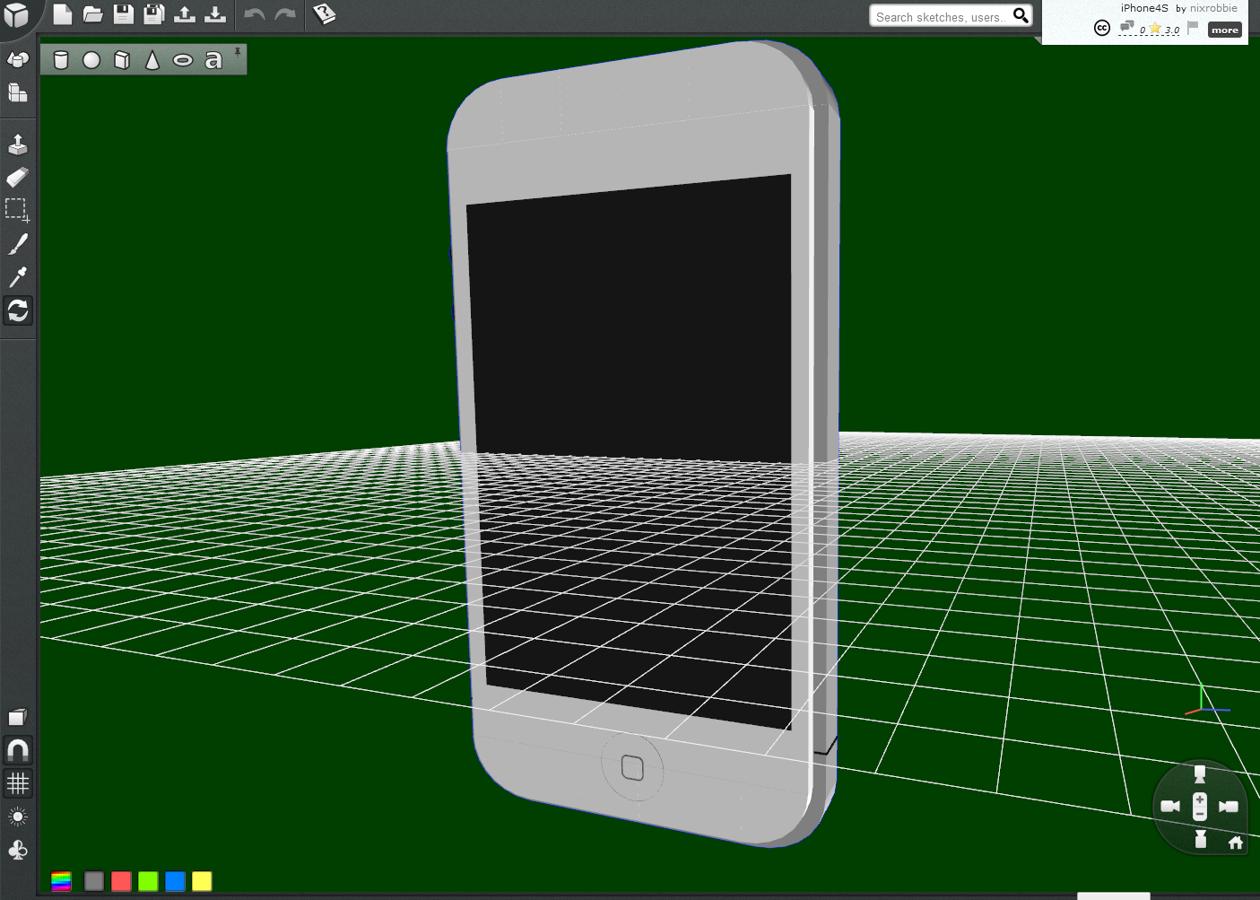Tilt camera with the top camera control
Image resolution: width=1260 pixels, height=900 pixels.
1200,773
